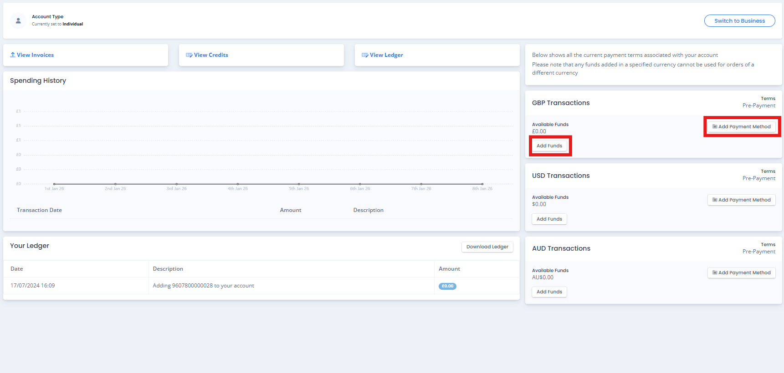Open the View Invoices link

coord(36,55)
